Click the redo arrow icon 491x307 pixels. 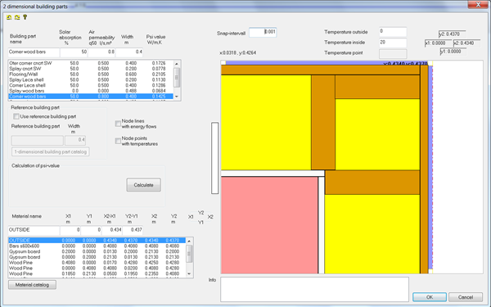click(x=17, y=17)
